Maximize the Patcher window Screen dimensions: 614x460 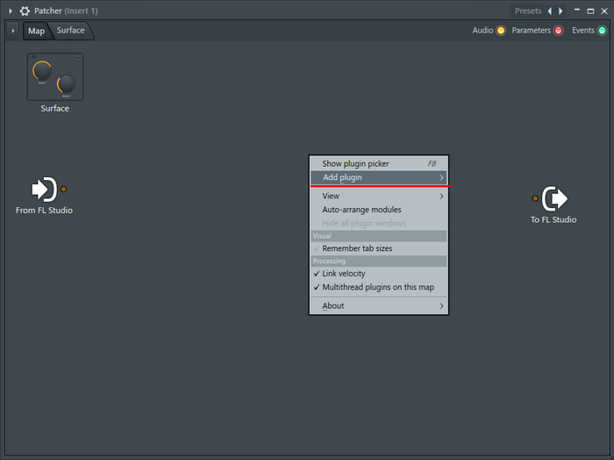click(590, 11)
